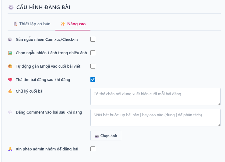The width and height of the screenshot is (225, 162).
Task: Switch to Thiết lập cơ bản tab
Action: click(x=32, y=24)
